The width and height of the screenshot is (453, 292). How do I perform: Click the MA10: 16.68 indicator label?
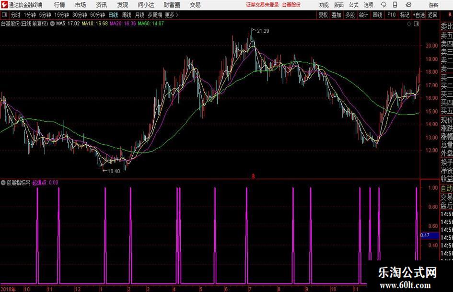coord(94,23)
